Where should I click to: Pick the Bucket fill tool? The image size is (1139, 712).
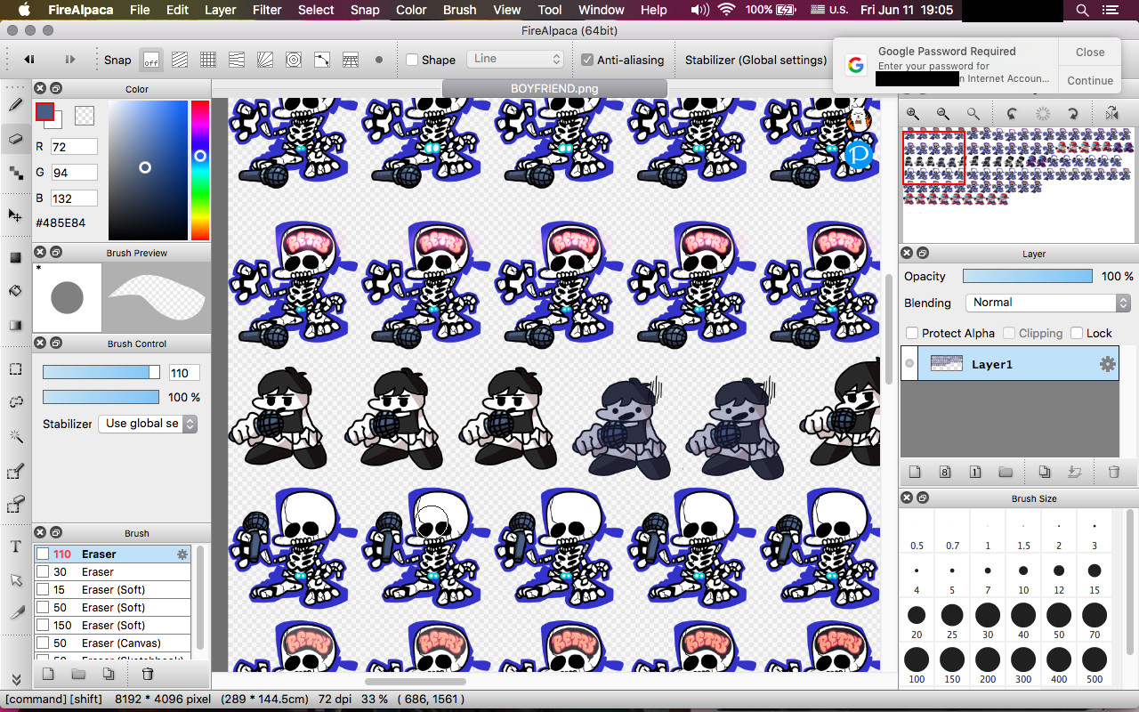pos(15,290)
